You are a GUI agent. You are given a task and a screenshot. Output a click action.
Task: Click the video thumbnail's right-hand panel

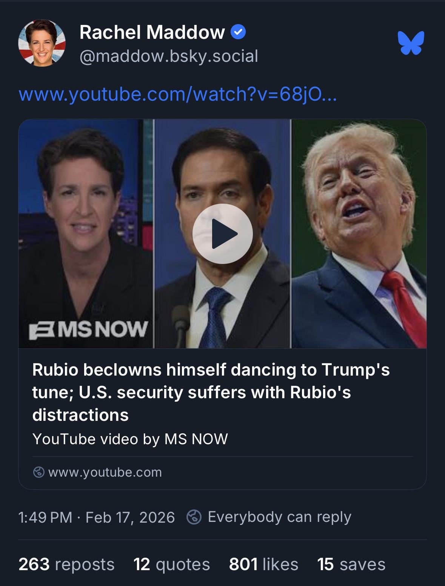[x=359, y=234]
